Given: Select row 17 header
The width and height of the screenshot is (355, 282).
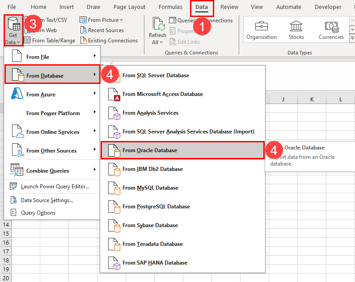Looking at the screenshot, I should coord(6,251).
